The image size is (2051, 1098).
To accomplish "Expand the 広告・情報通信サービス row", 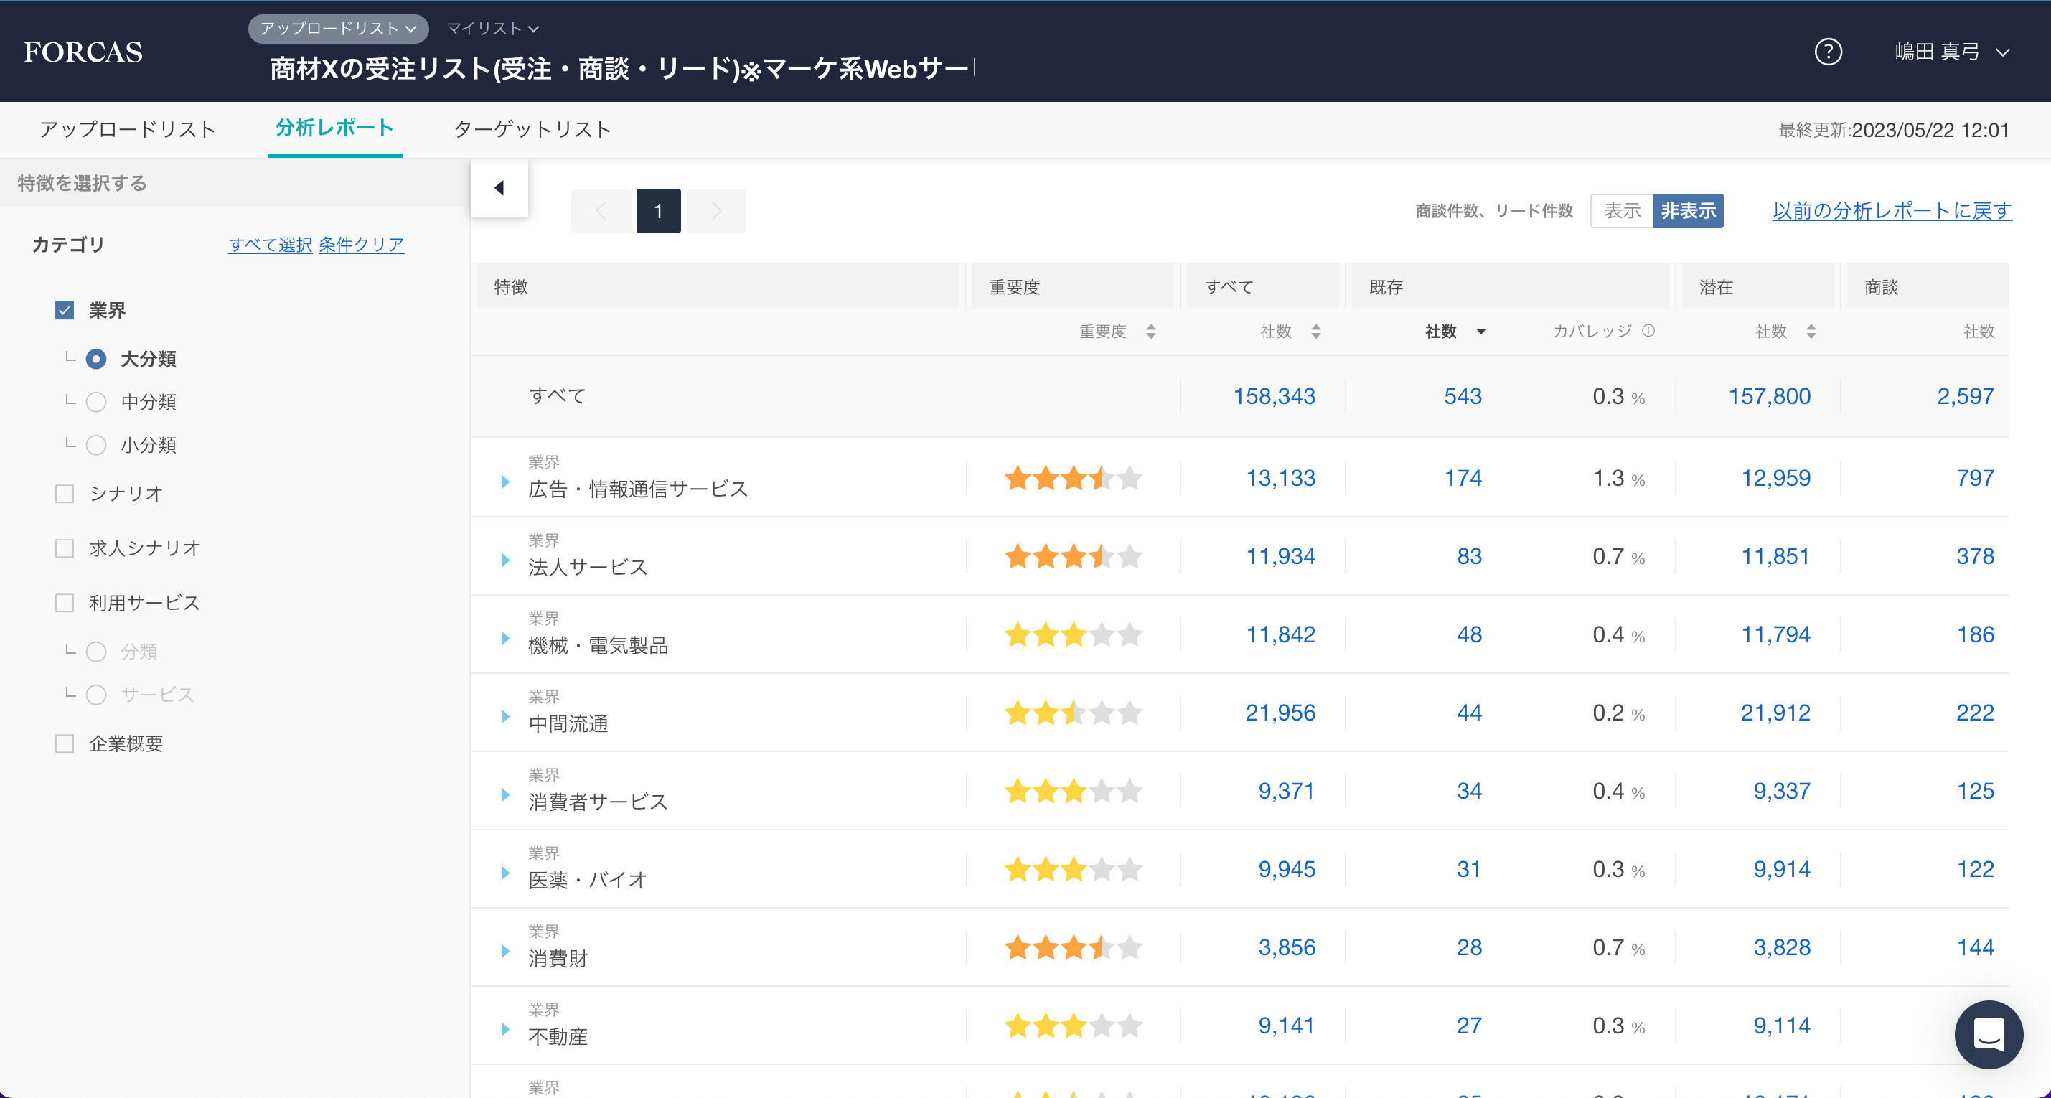I will tap(504, 481).
